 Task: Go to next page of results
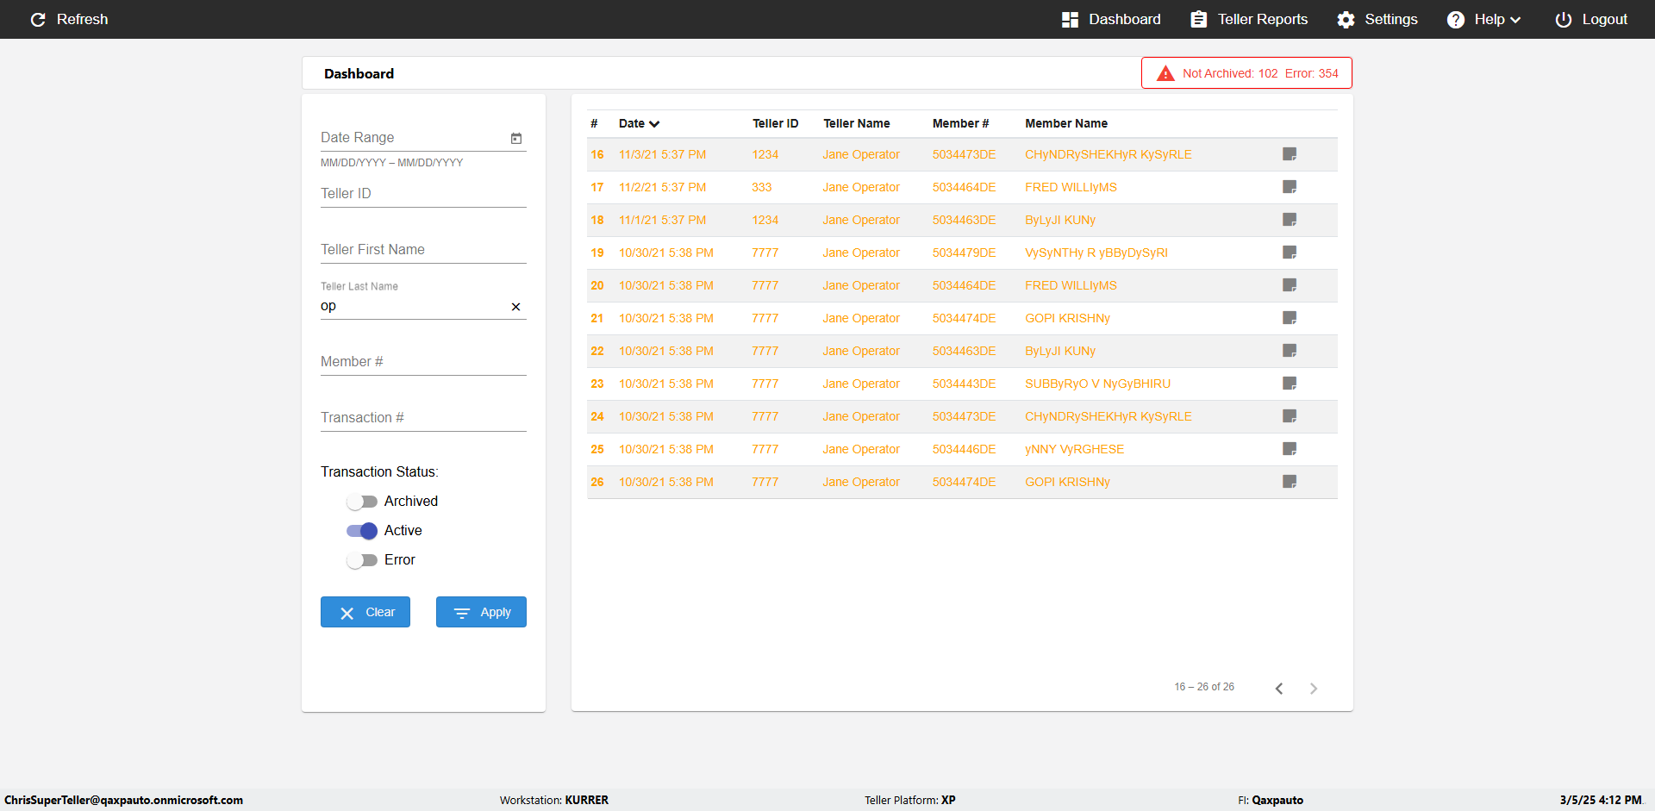point(1314,688)
